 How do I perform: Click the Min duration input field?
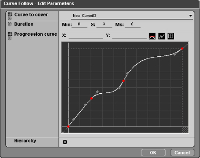click(x=79, y=24)
